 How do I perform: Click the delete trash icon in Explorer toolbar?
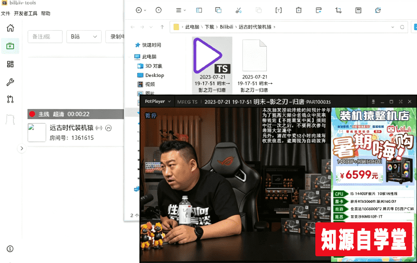(299, 10)
